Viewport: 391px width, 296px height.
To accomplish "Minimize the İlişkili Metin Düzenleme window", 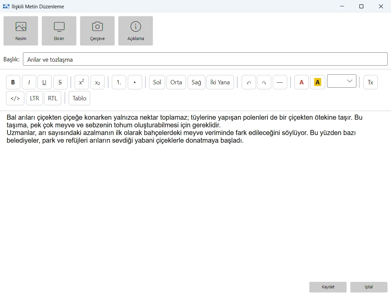I will coord(342,6).
